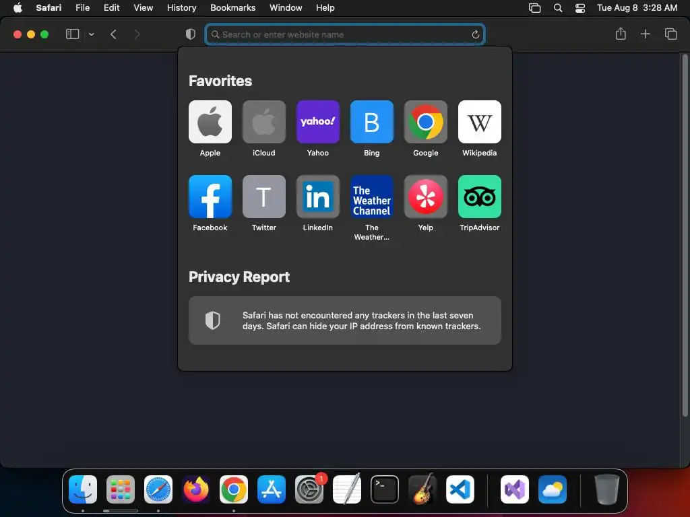Open the Privacy Report tracker summary card
Screen dimensions: 690x517
[345, 320]
